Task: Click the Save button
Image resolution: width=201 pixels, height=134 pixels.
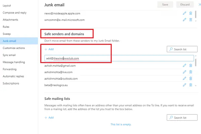Action: tap(165, 4)
